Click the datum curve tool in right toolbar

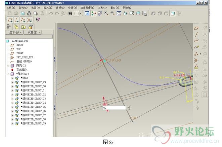[196, 41]
